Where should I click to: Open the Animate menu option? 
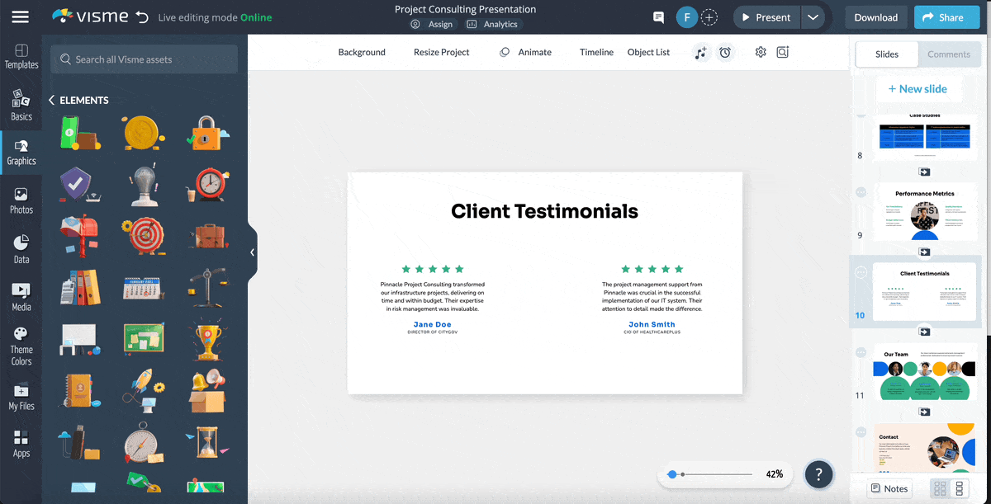point(525,52)
